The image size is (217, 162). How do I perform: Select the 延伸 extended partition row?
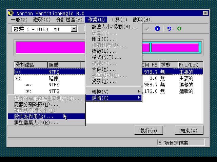click(54, 78)
